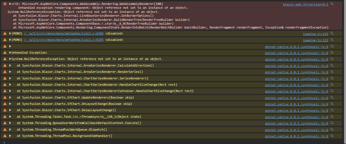Expand the System.NullReferenceException warning entry
The width and height of the screenshot is (346, 144).
point(10,59)
